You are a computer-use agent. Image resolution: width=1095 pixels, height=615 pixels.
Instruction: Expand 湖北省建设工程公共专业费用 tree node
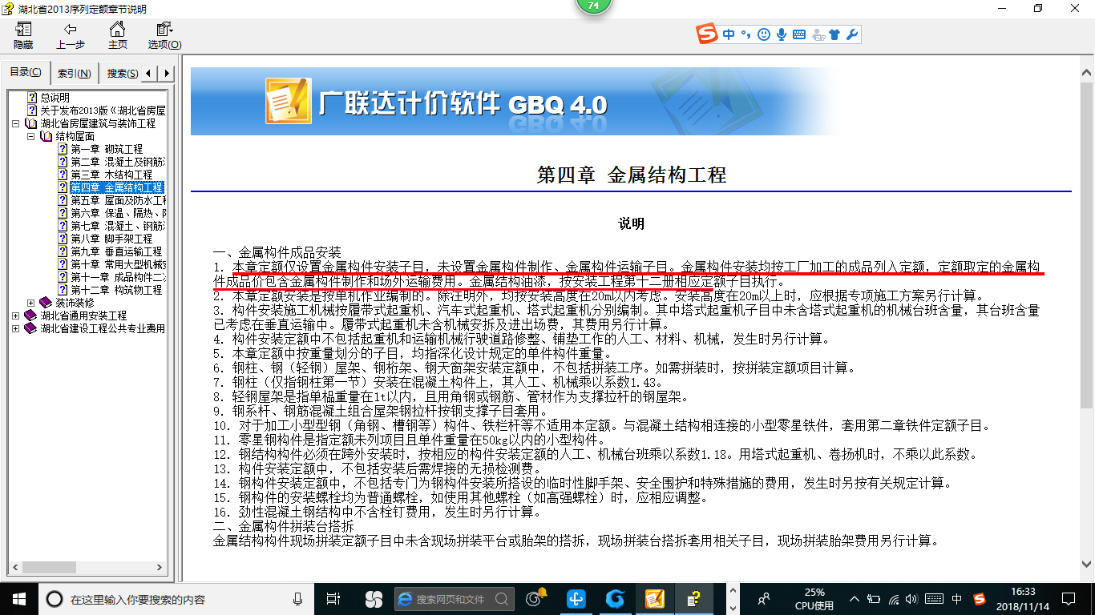point(16,329)
